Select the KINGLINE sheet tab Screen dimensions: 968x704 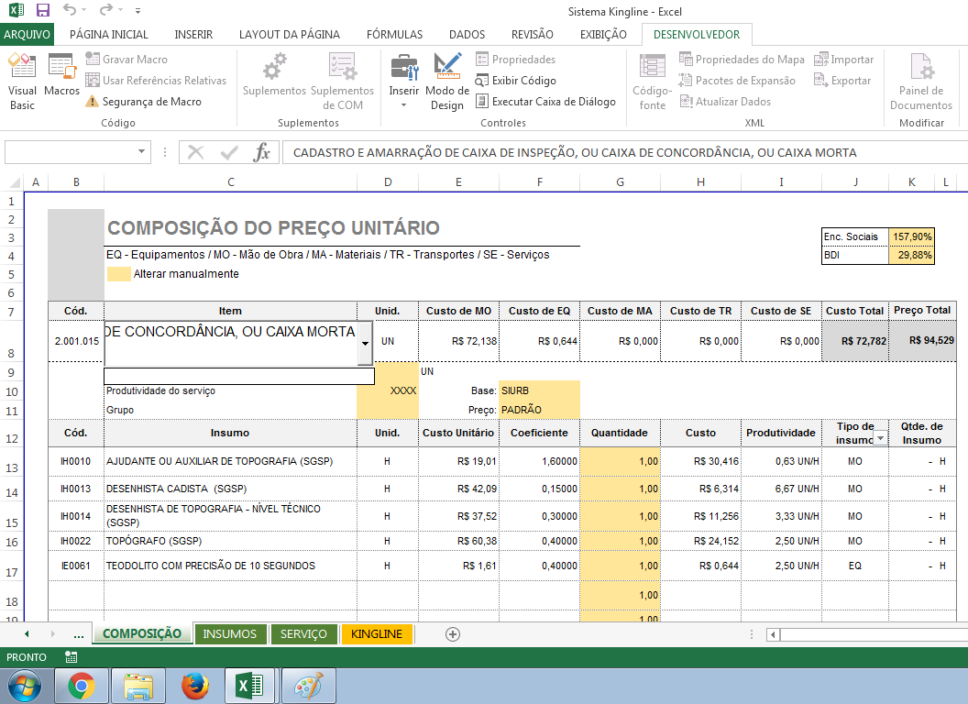376,634
